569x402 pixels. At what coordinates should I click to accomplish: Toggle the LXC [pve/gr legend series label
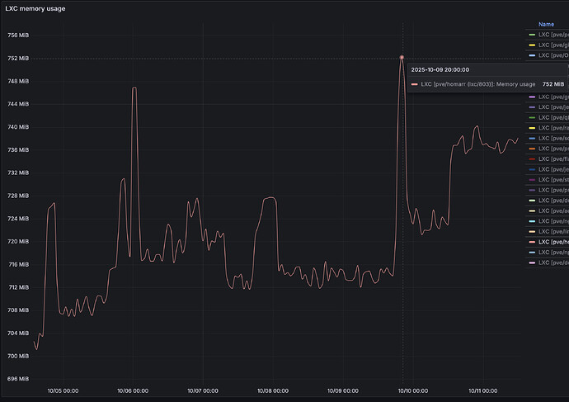coord(553,97)
